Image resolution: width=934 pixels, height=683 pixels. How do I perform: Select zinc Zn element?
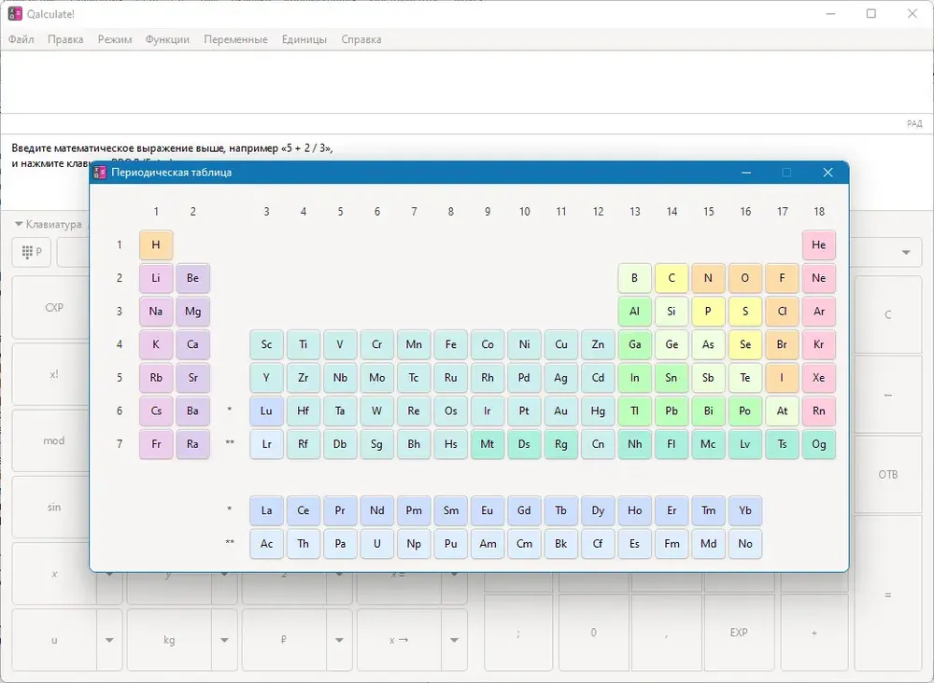click(598, 345)
